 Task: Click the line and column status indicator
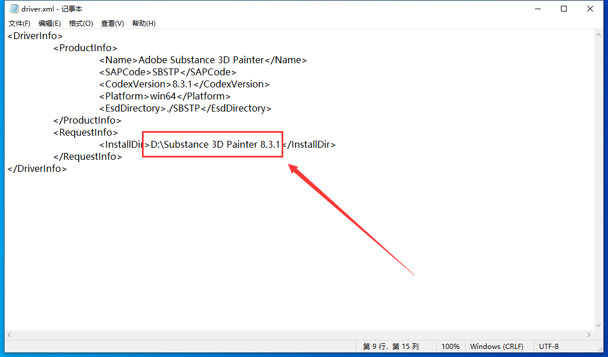pyautogui.click(x=391, y=347)
